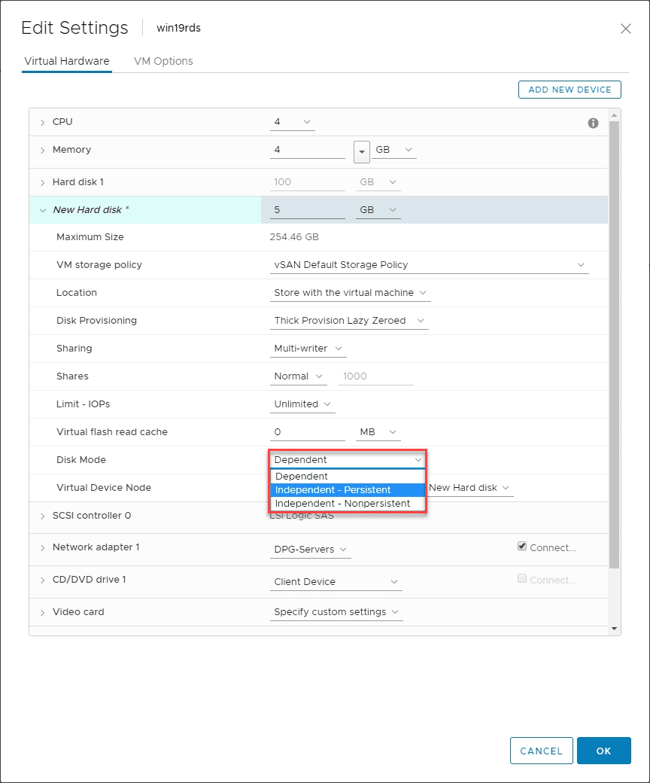Viewport: 650px width, 783px height.
Task: Click the ADD NEW DEVICE button
Action: (570, 89)
